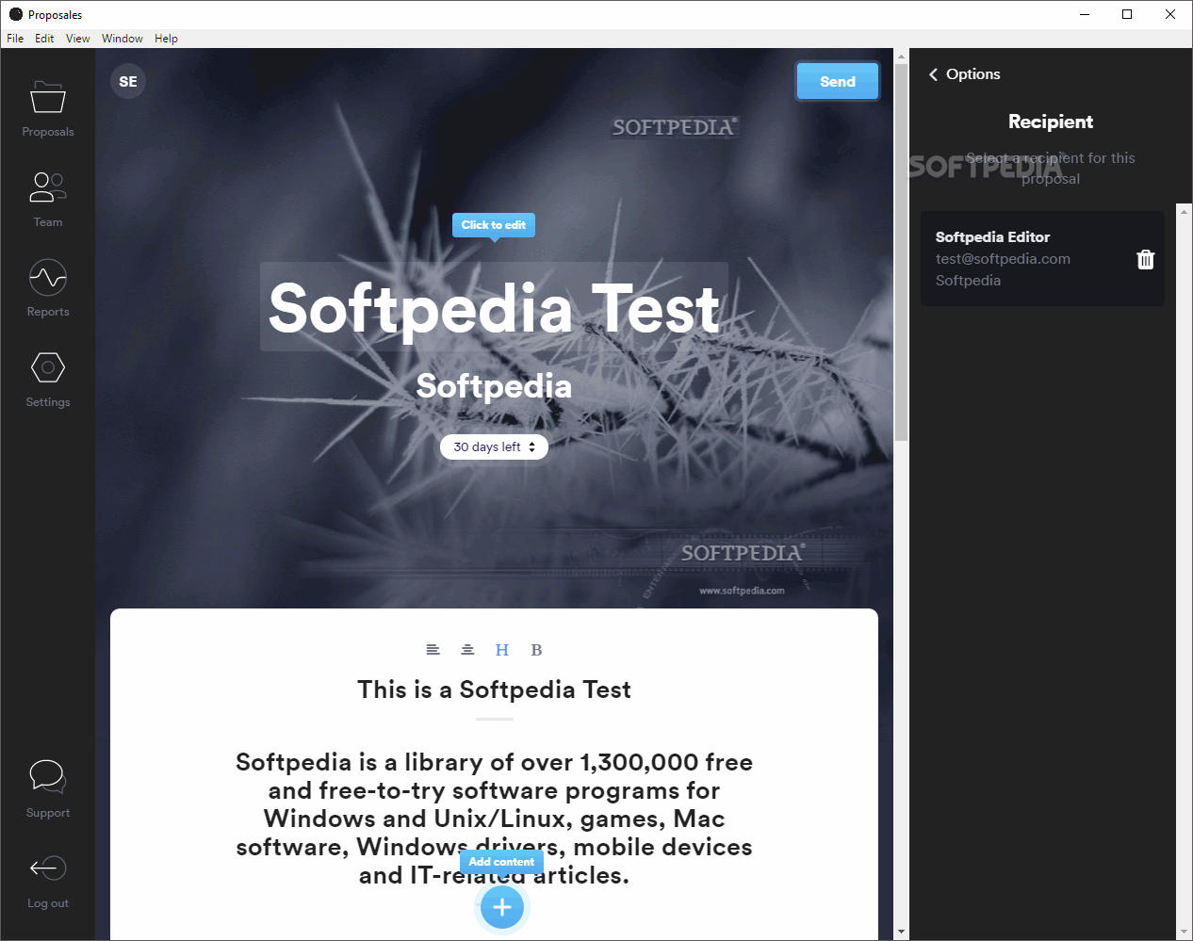Screen dimensions: 1193x941
Task: Open the Help menu
Action: 166,39
